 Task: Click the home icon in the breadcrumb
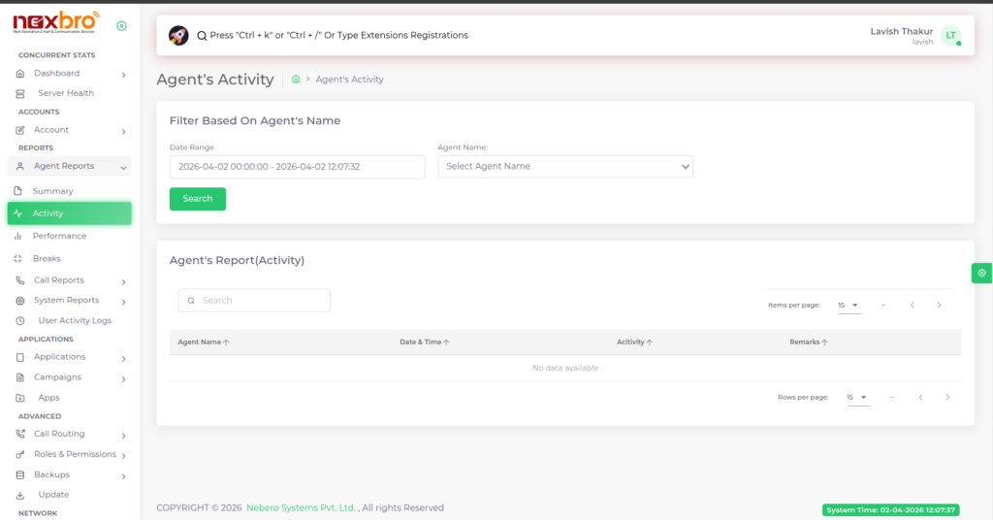coord(296,80)
